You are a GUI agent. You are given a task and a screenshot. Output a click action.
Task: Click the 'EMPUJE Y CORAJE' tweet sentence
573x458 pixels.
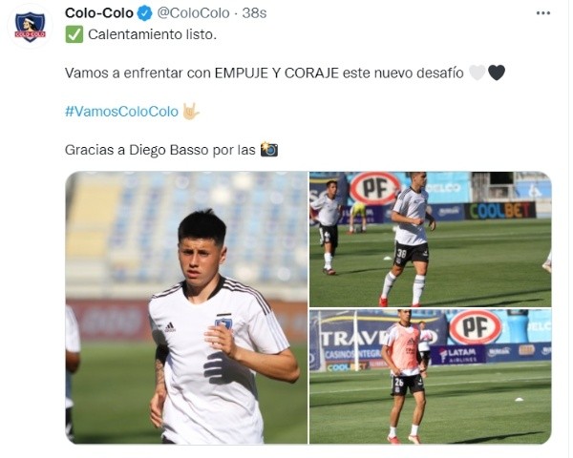[265, 73]
